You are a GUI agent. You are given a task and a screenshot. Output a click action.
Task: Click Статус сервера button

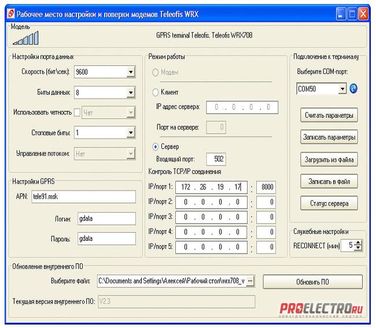329,203
